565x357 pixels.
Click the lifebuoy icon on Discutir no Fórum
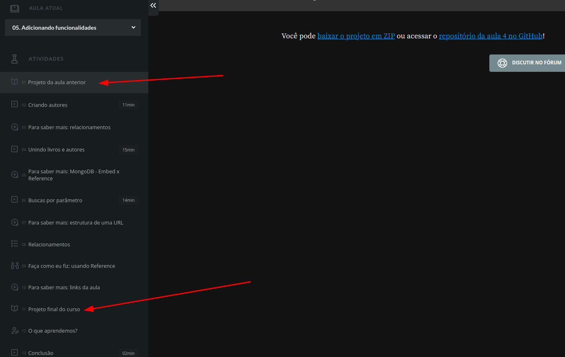(502, 63)
